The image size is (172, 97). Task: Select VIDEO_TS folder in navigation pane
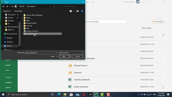coord(11,30)
